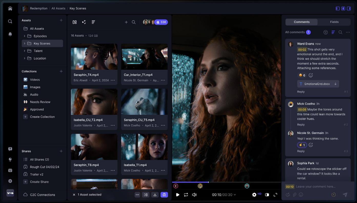This screenshot has height=203, width=357.
Task: Open more actions for selected asset
Action: click(137, 195)
